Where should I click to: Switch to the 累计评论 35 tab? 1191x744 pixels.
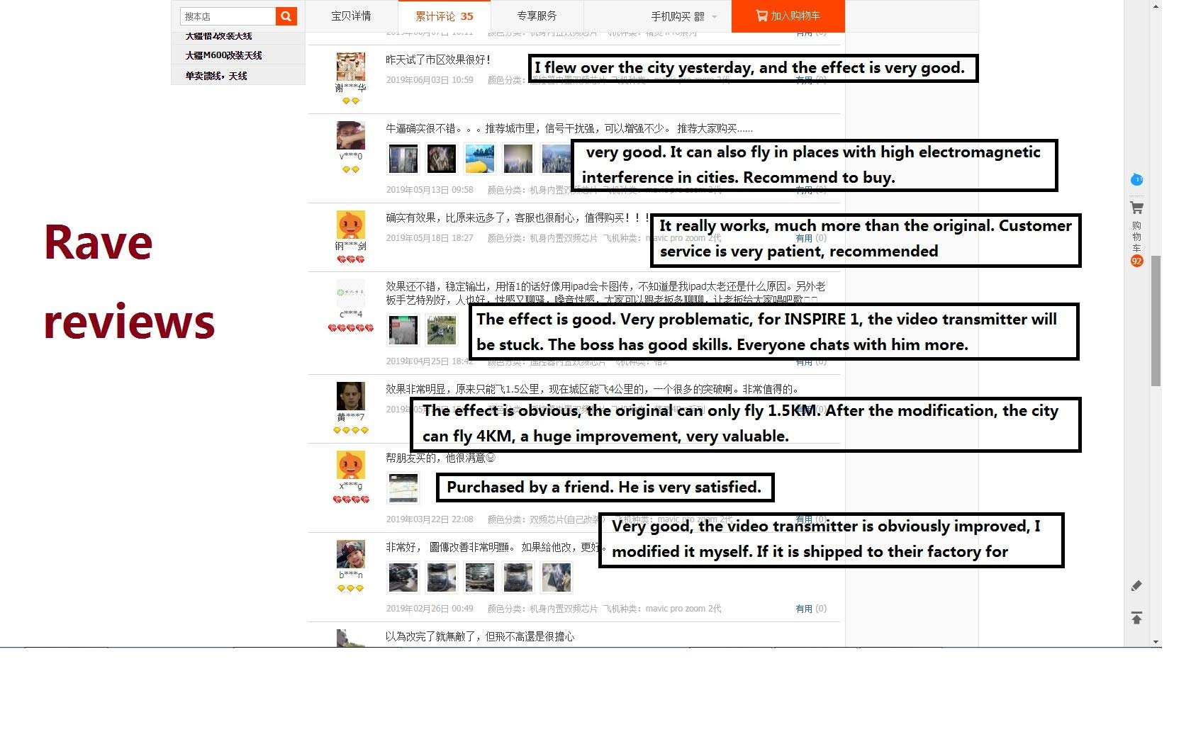pyautogui.click(x=444, y=16)
